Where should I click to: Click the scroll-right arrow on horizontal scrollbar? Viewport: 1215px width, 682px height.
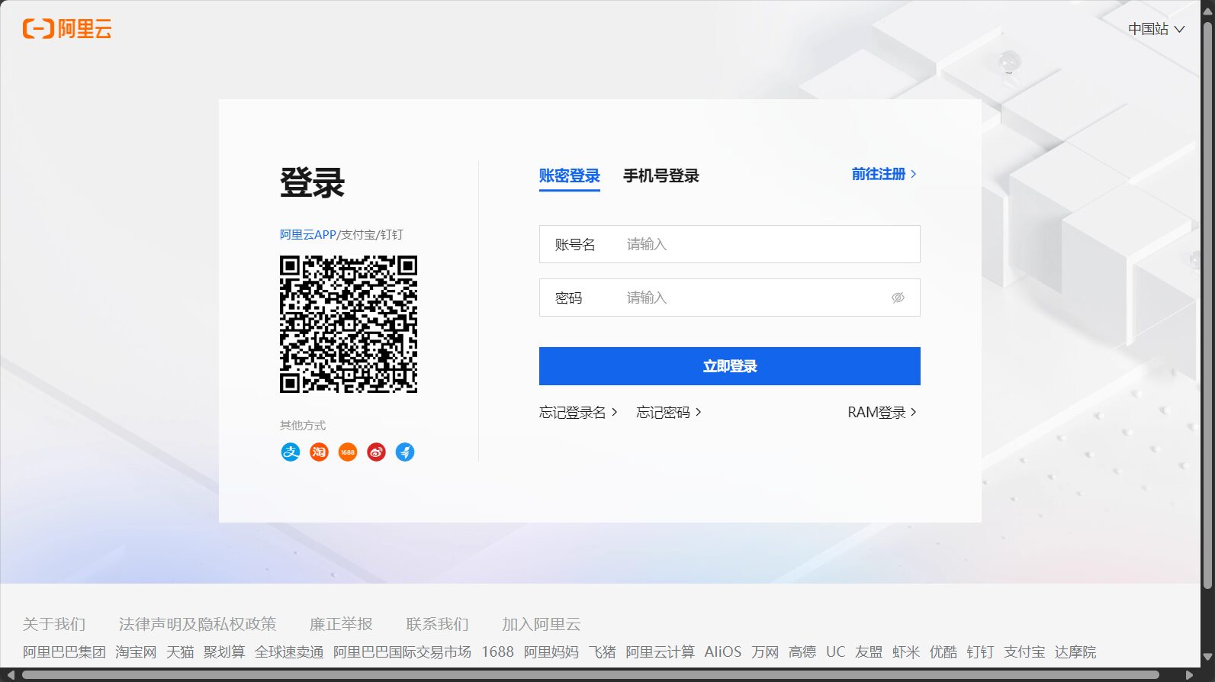point(1189,675)
